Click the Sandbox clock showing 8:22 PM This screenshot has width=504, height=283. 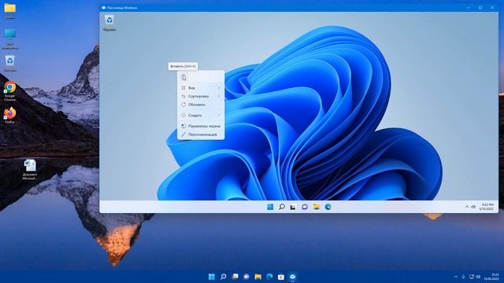(x=487, y=207)
